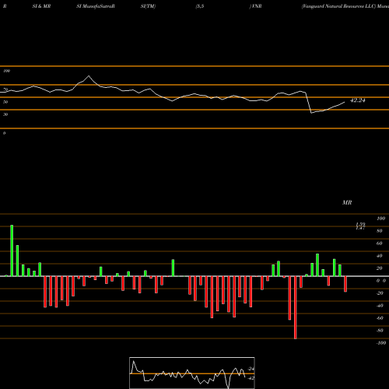
Task: Click the 1.52 / 1.47 value label
Action: [360, 226]
